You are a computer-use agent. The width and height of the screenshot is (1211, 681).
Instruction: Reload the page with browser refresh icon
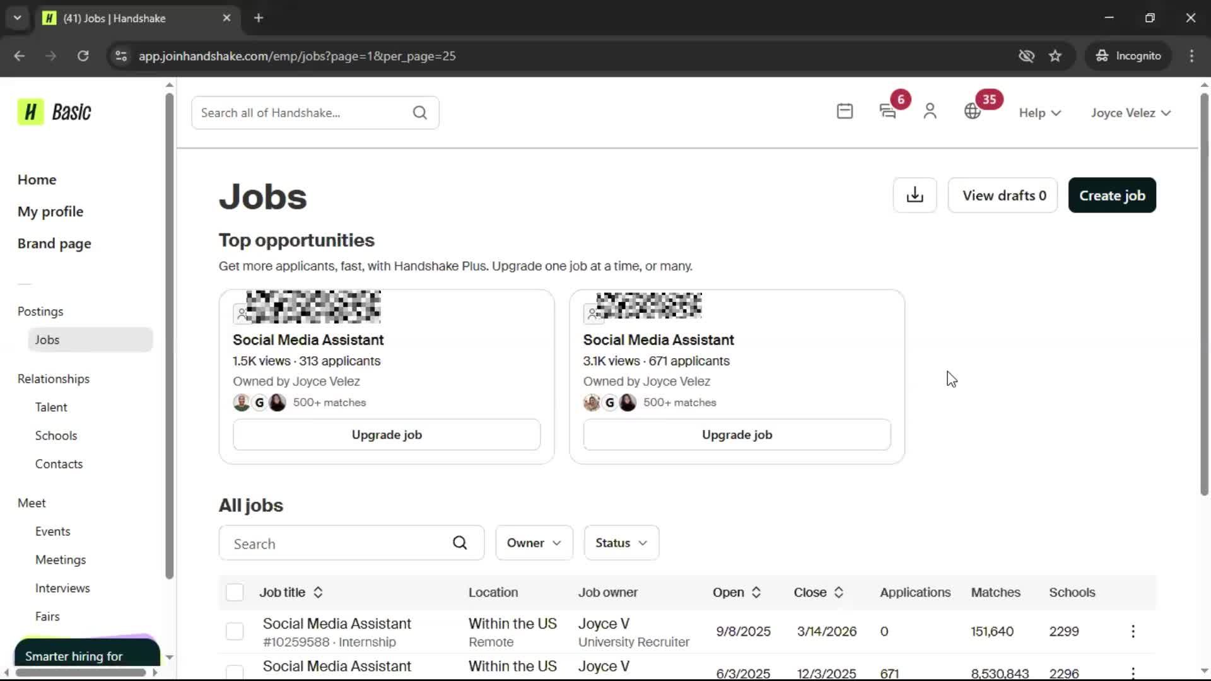(83, 55)
